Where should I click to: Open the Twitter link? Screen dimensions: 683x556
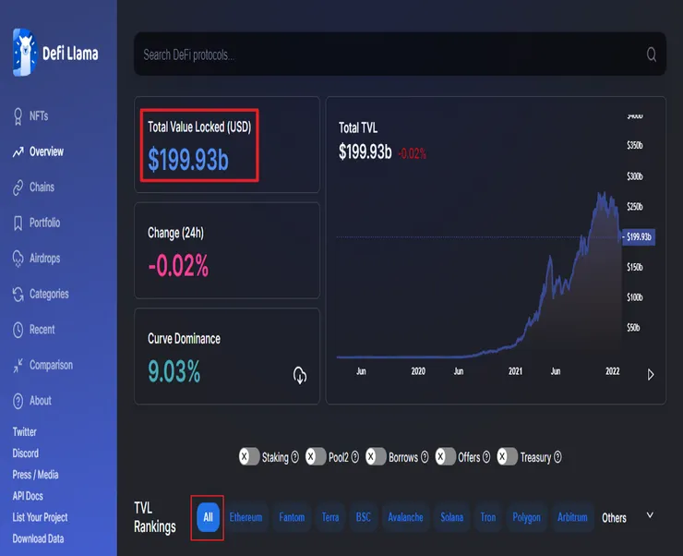click(24, 432)
